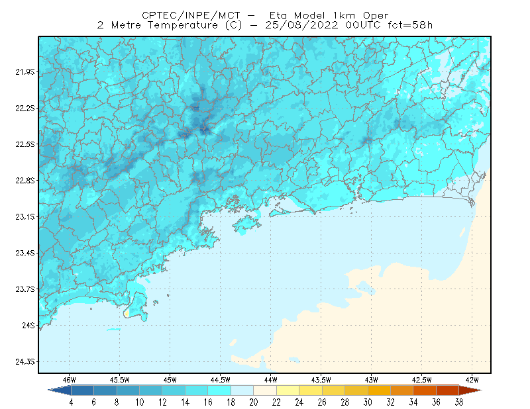Select the red-brown 36–38 legend swatch

(x=448, y=390)
